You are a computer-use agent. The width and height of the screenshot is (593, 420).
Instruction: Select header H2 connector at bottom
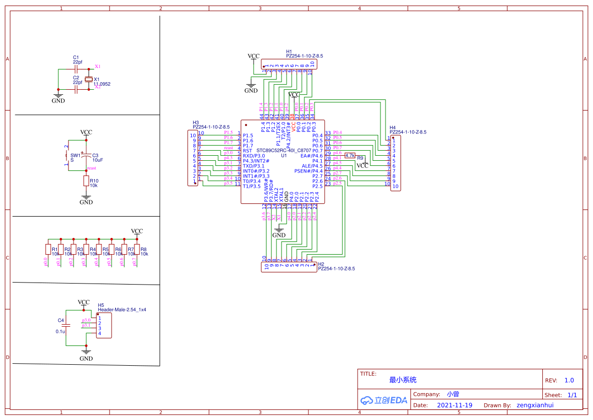289,267
